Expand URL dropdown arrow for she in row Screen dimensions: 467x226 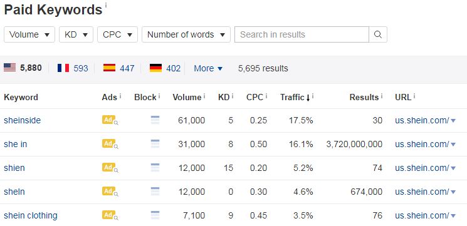453,145
